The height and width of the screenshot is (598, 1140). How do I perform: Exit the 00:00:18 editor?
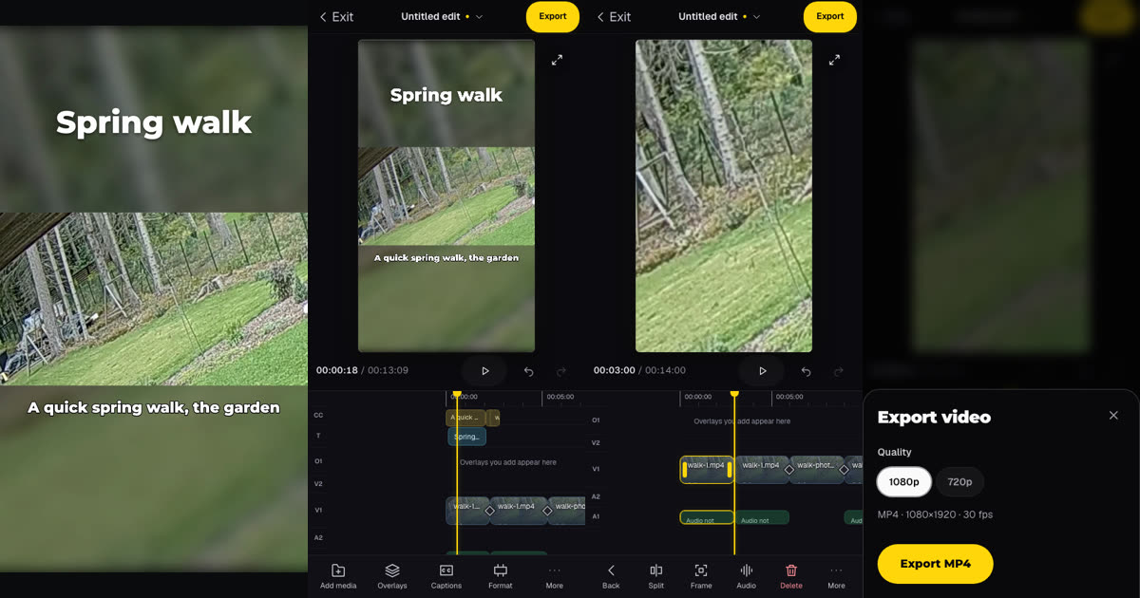(x=336, y=17)
